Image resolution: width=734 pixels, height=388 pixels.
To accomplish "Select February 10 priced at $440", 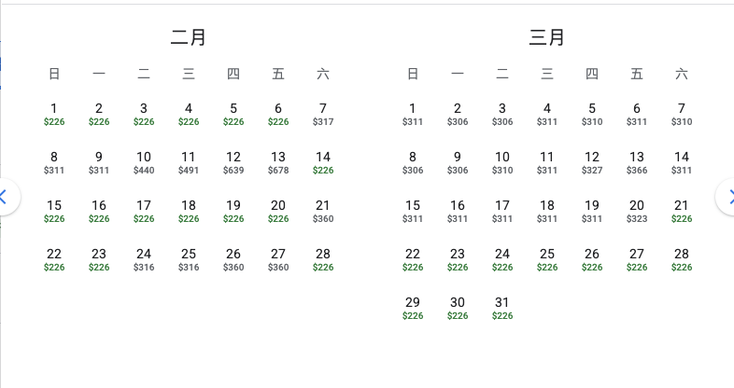I will click(x=144, y=162).
